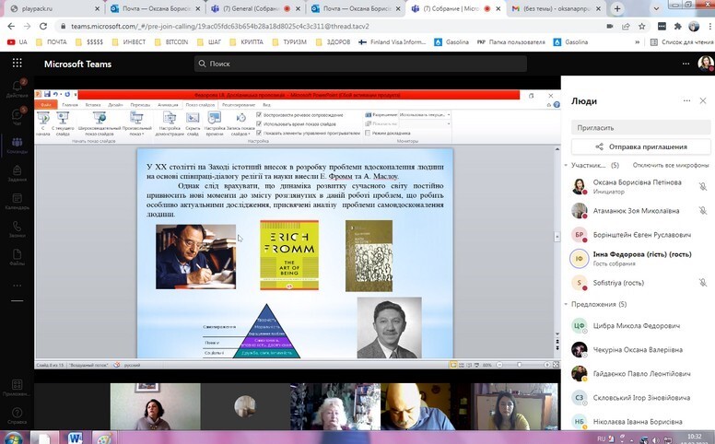The width and height of the screenshot is (715, 444).
Task: Click the Teams search box
Action: 359,64
